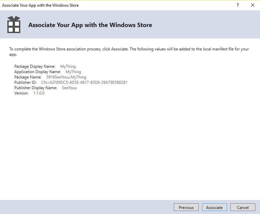
Task: Click the window title bar text
Action: click(40, 5)
